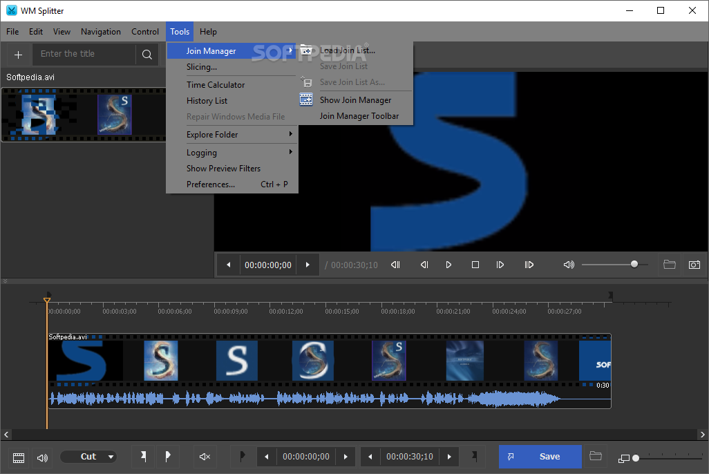Mute the preview volume speaker icon
Viewport: 709px width, 474px height.
[x=569, y=265]
